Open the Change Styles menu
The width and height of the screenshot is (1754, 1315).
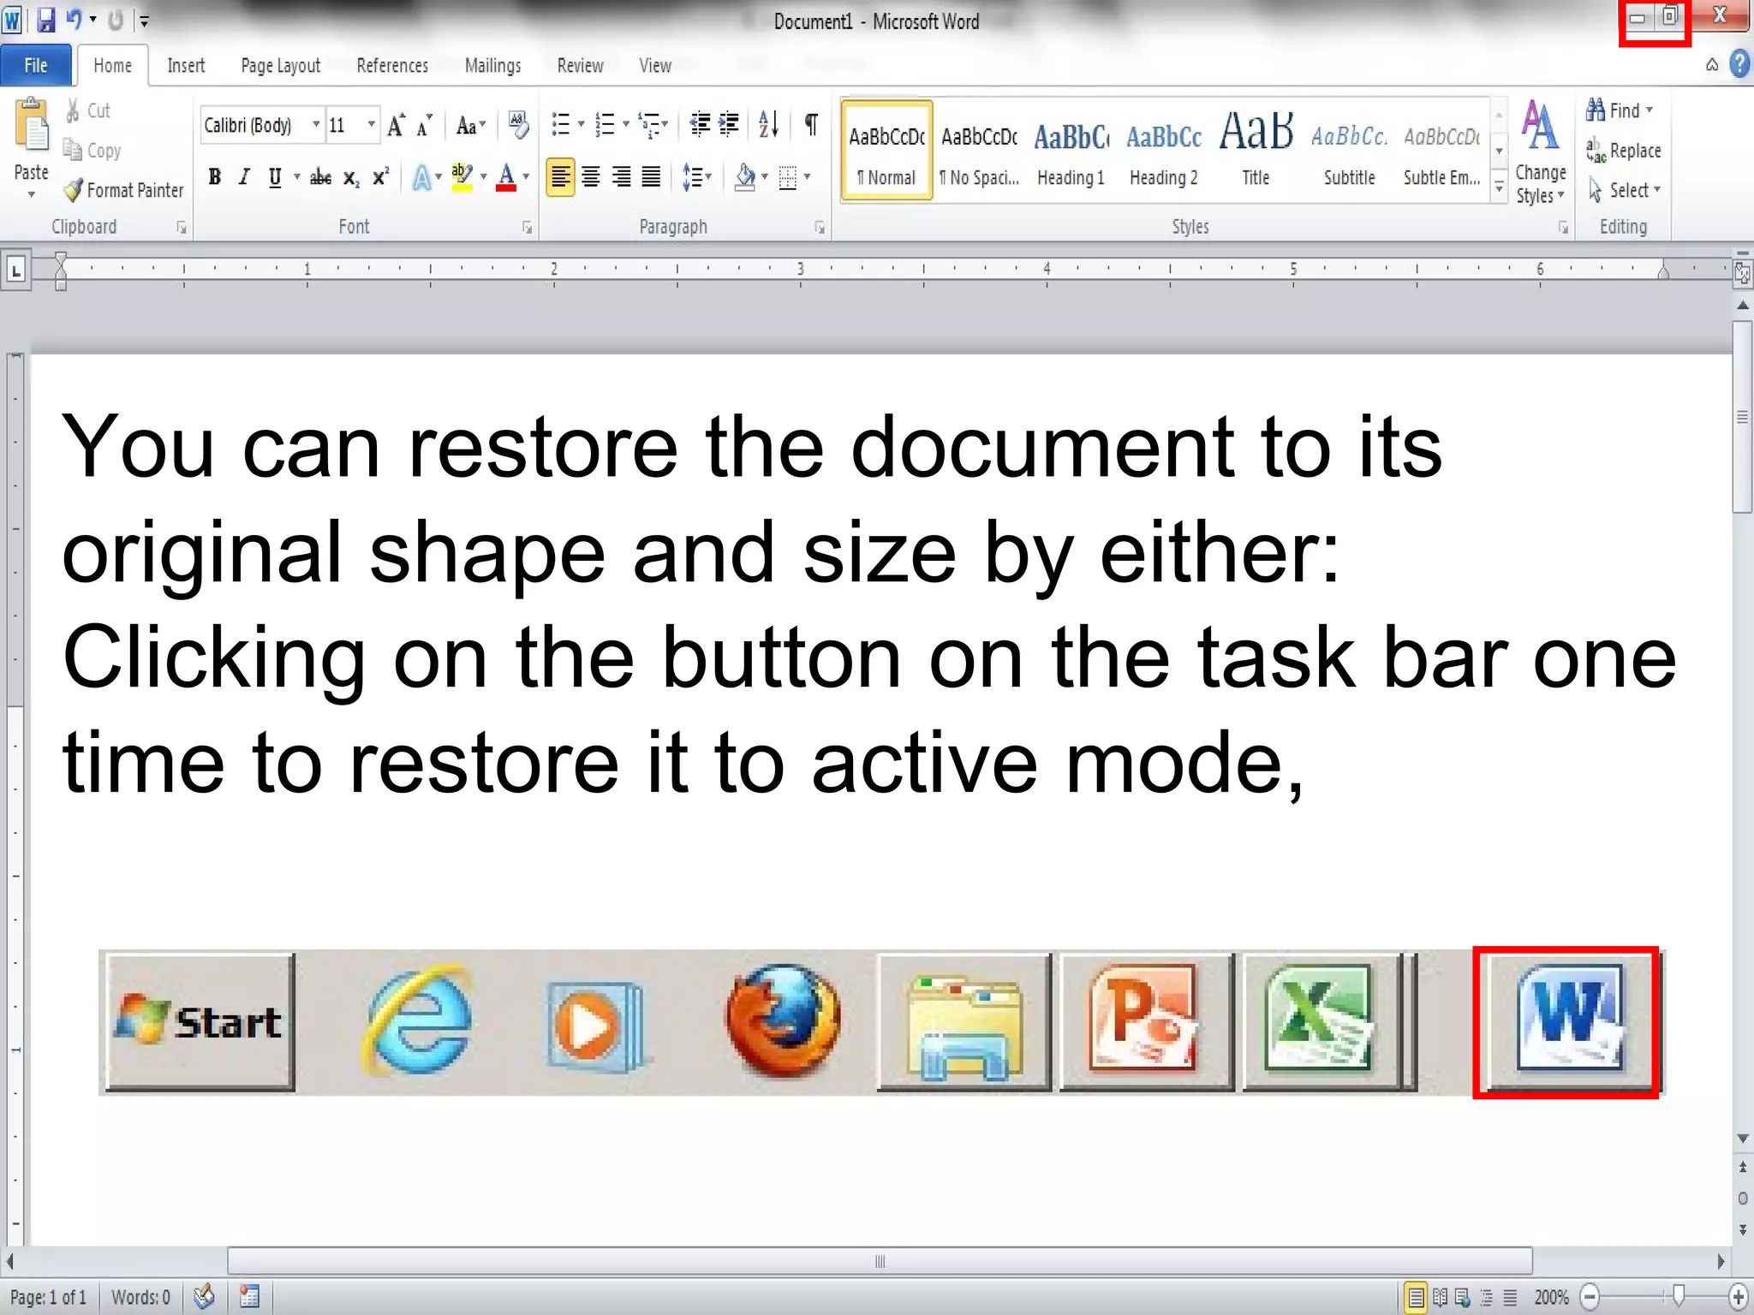pos(1541,152)
